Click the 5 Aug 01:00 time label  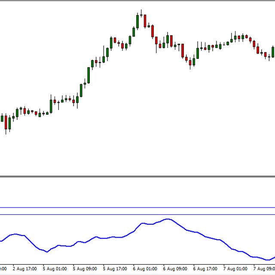[x=55, y=269]
